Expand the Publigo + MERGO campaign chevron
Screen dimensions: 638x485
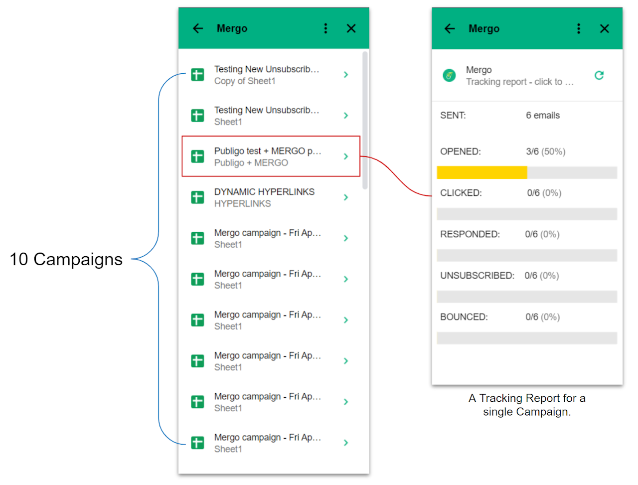pyautogui.click(x=346, y=157)
